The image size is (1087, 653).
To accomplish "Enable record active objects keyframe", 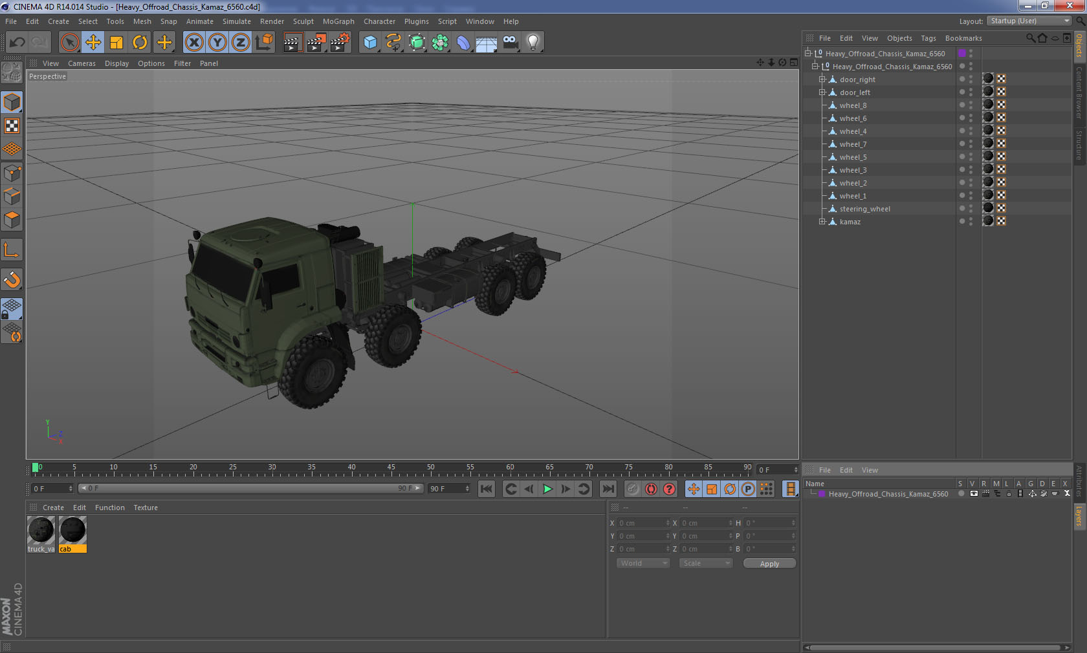I will (x=633, y=489).
